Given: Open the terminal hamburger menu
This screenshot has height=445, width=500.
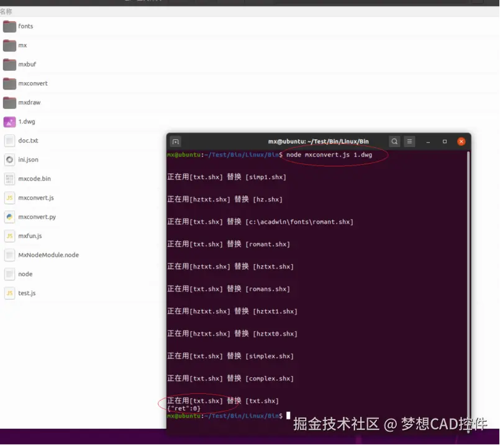Looking at the screenshot, I should [409, 141].
